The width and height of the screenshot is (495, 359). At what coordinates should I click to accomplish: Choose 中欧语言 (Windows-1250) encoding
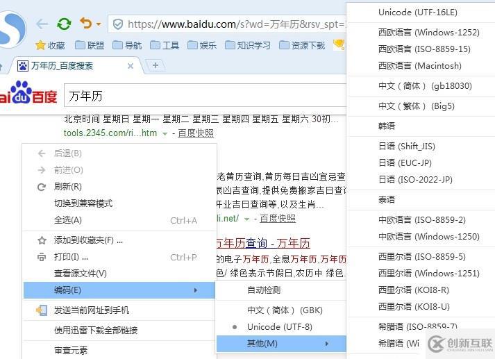[x=421, y=237]
